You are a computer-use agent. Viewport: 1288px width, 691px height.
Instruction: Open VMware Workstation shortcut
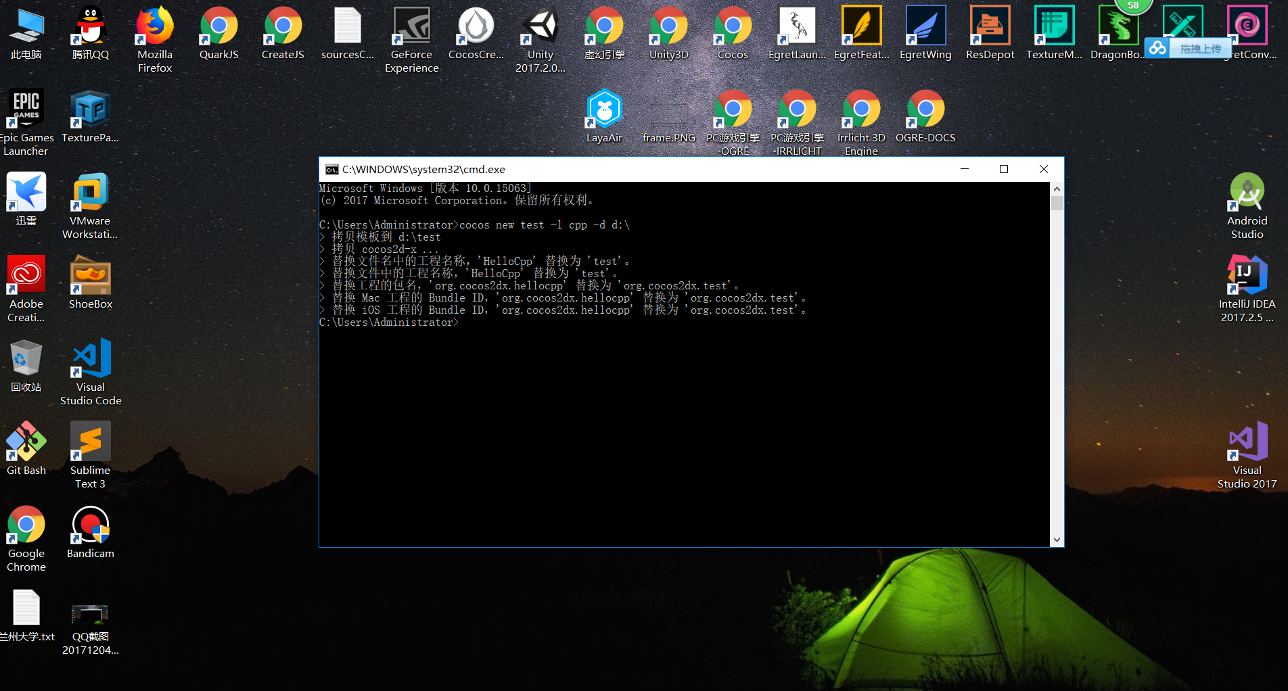[91, 206]
